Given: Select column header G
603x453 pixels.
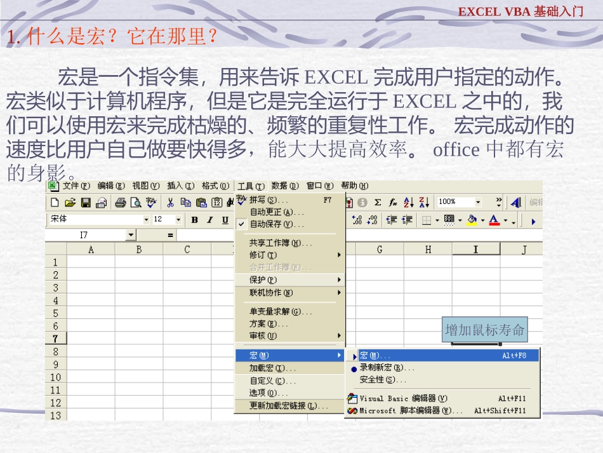Looking at the screenshot, I should coord(380,250).
